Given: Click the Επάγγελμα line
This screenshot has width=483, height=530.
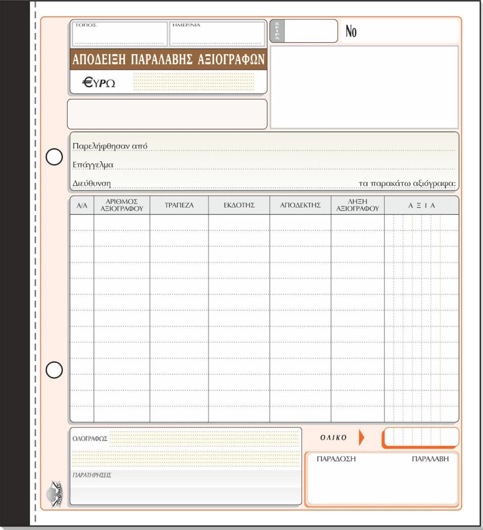Looking at the screenshot, I should 264,165.
